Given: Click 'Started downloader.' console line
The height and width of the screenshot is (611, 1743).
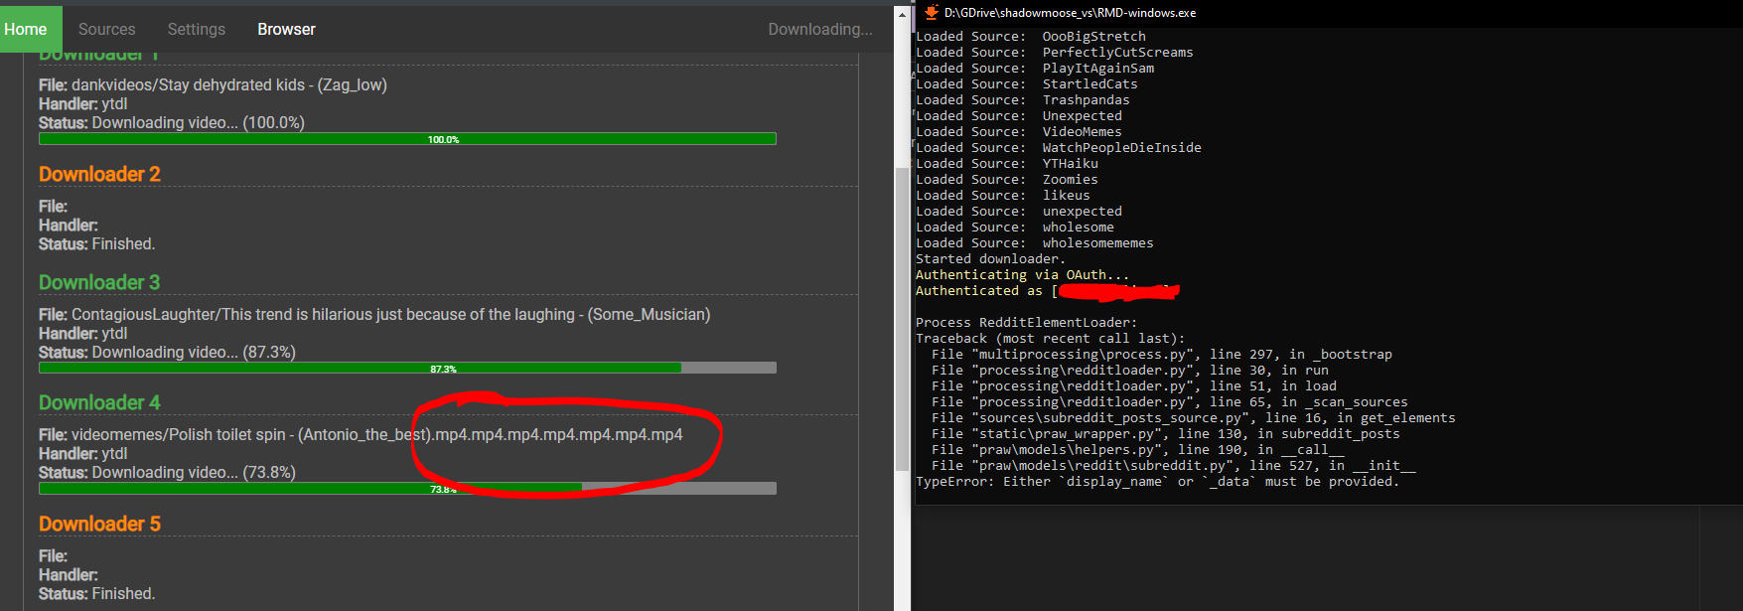Looking at the screenshot, I should point(991,259).
